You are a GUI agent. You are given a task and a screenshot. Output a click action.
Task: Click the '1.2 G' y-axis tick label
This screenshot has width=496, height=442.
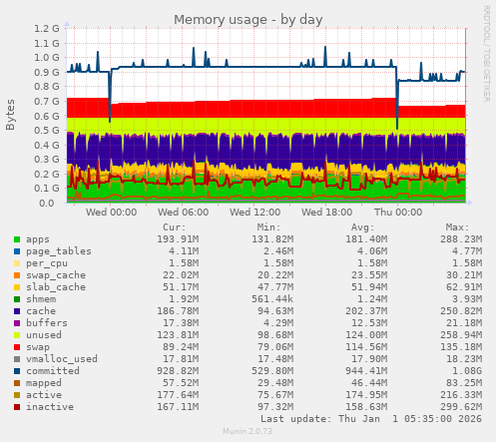47,29
